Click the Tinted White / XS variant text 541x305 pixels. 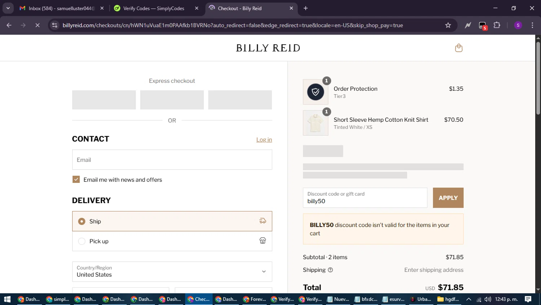tap(353, 127)
